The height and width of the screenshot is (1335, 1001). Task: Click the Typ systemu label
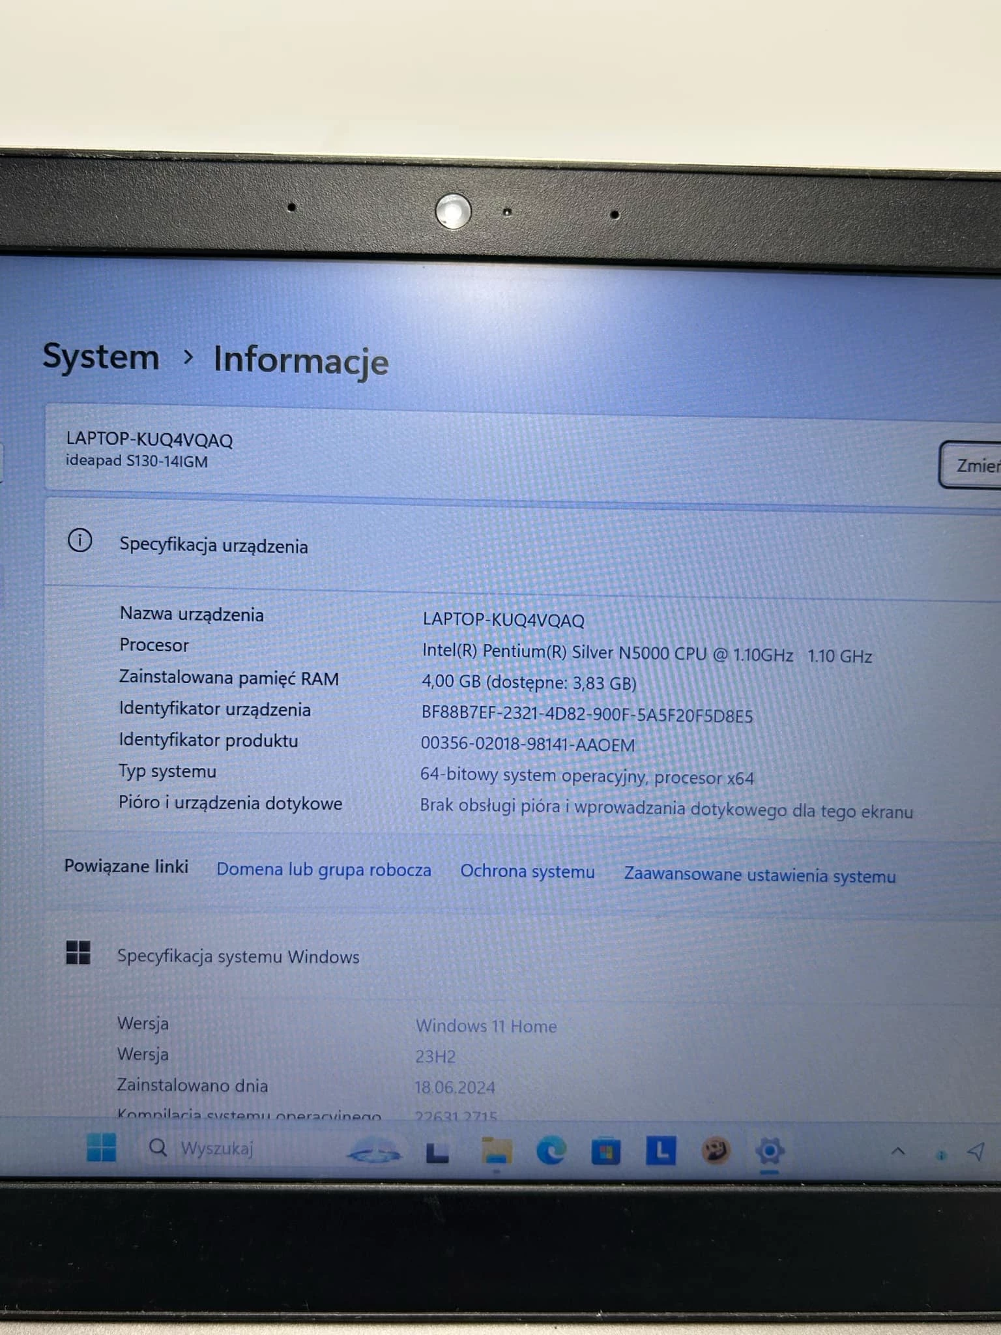[167, 772]
